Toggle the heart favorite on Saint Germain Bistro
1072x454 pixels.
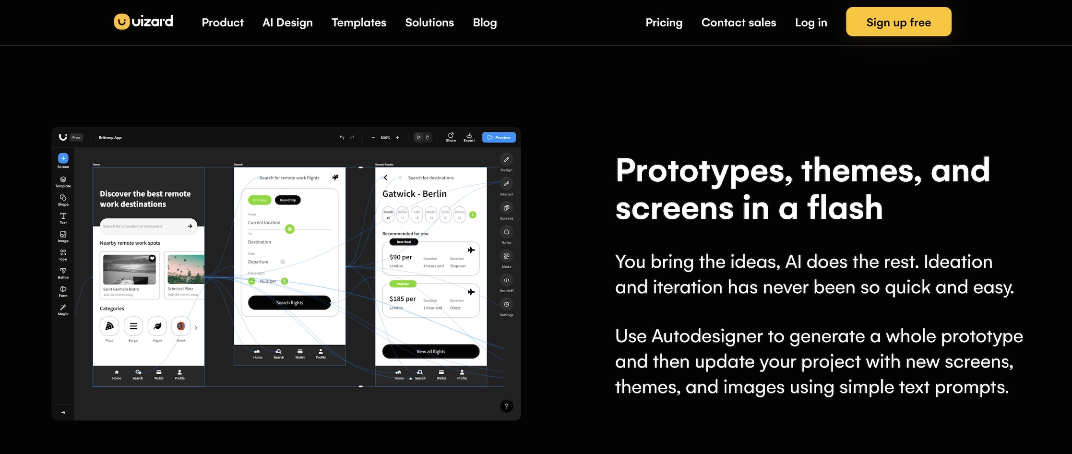(x=152, y=258)
